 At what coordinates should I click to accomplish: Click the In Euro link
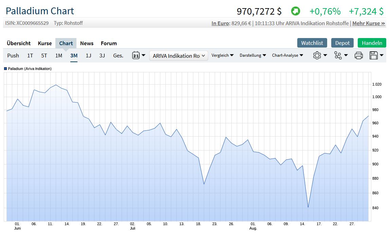click(x=220, y=23)
